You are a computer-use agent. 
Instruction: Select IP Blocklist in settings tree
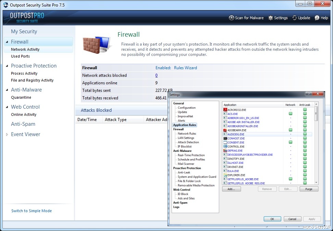[185, 146]
